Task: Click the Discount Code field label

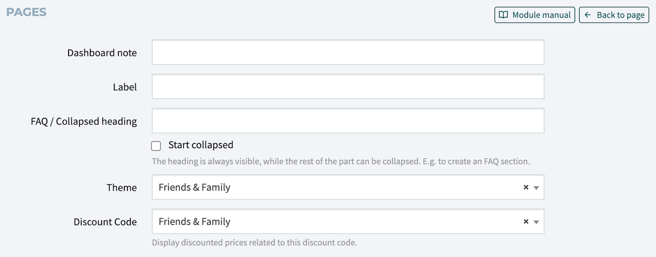Action: click(105, 222)
